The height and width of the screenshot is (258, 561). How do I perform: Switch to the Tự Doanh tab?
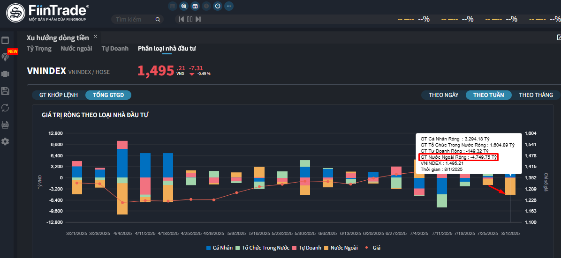(115, 49)
